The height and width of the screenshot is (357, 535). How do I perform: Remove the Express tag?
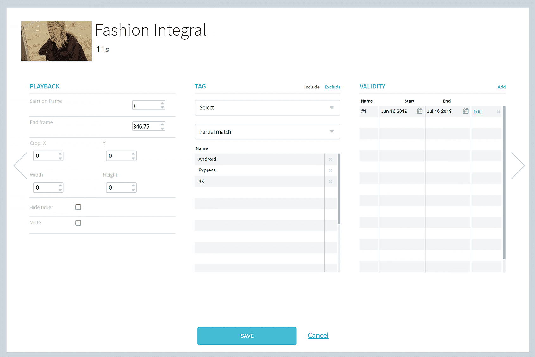tap(330, 170)
